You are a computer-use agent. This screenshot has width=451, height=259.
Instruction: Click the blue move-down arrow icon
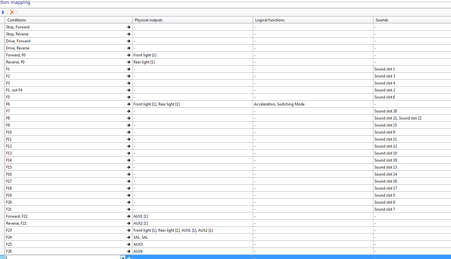[x=3, y=12]
